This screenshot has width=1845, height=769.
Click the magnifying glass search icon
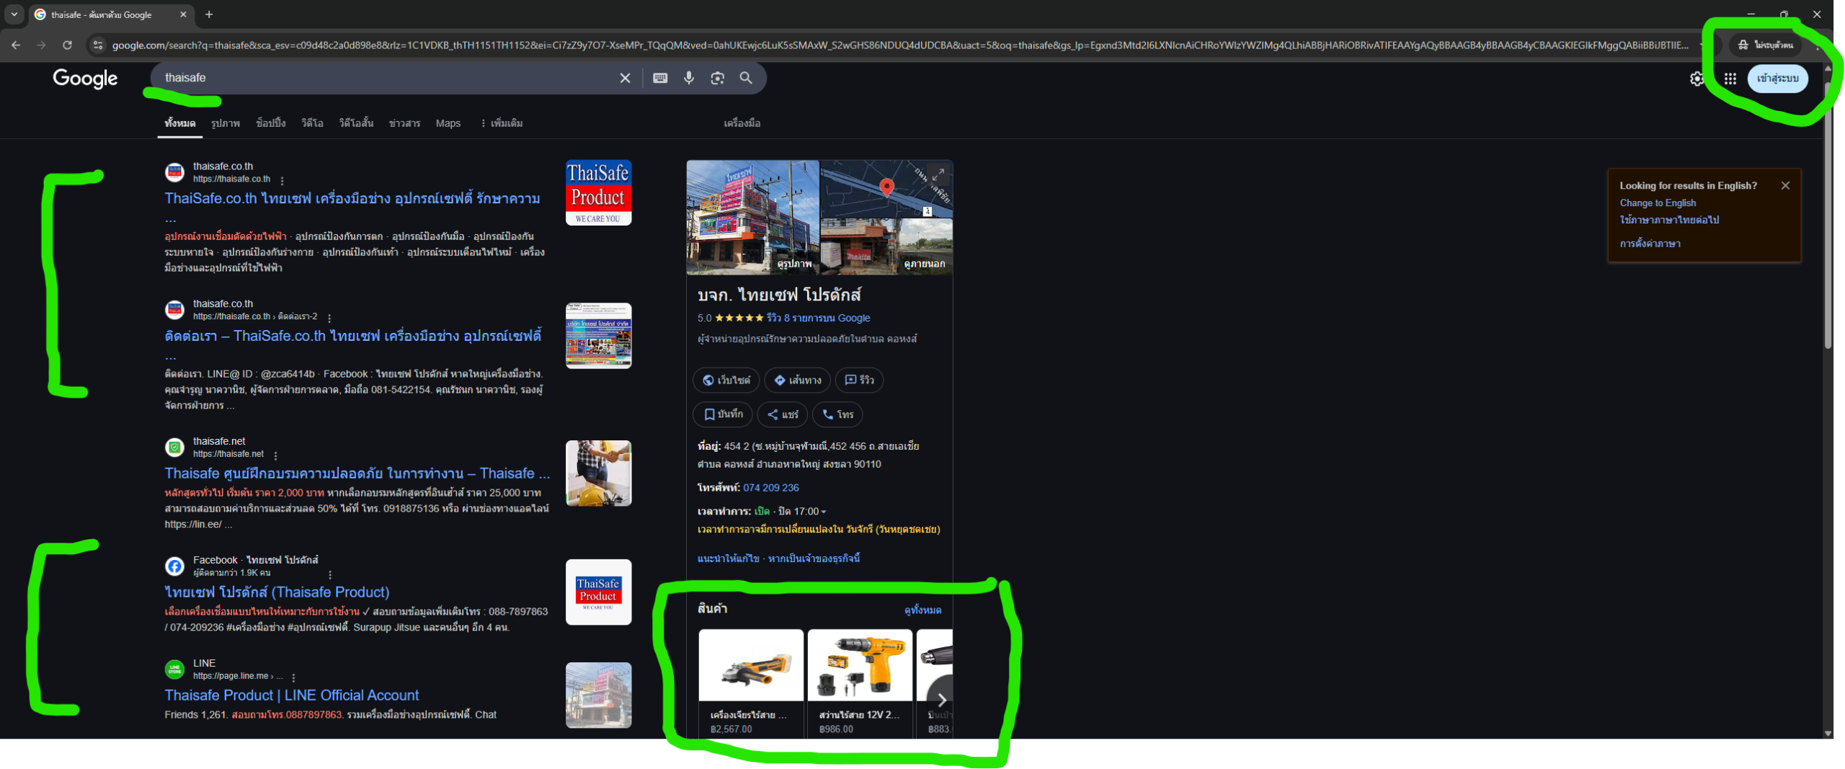(746, 78)
